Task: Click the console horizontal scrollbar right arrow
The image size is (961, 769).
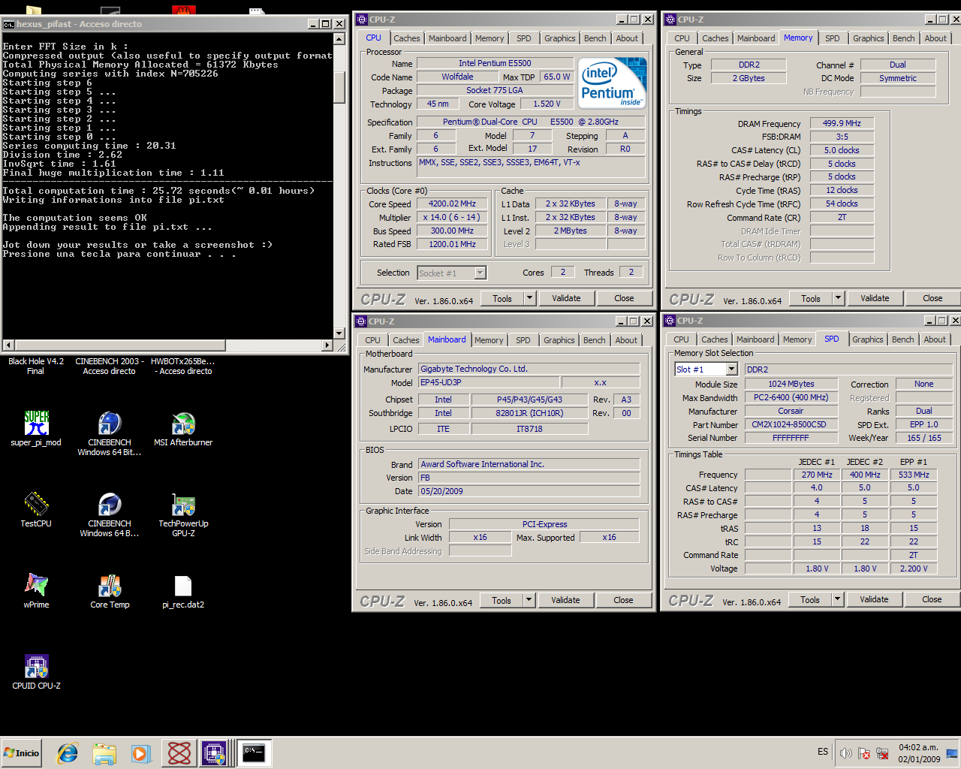Action: click(327, 345)
